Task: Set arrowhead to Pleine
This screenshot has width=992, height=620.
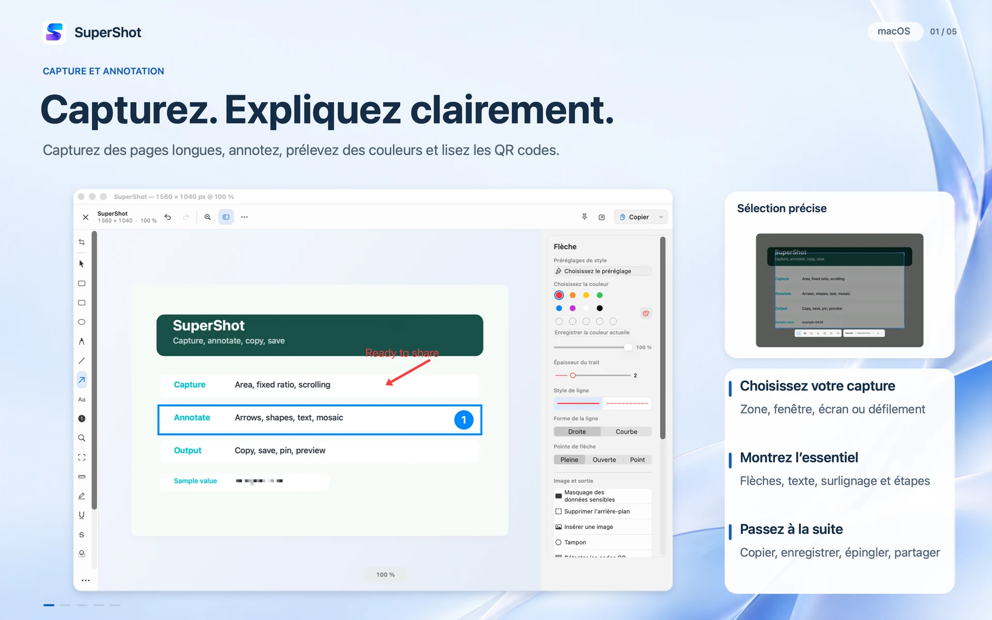Action: (569, 459)
